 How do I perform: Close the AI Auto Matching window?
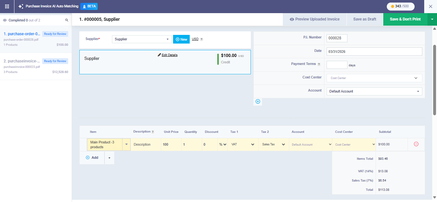click(x=430, y=6)
